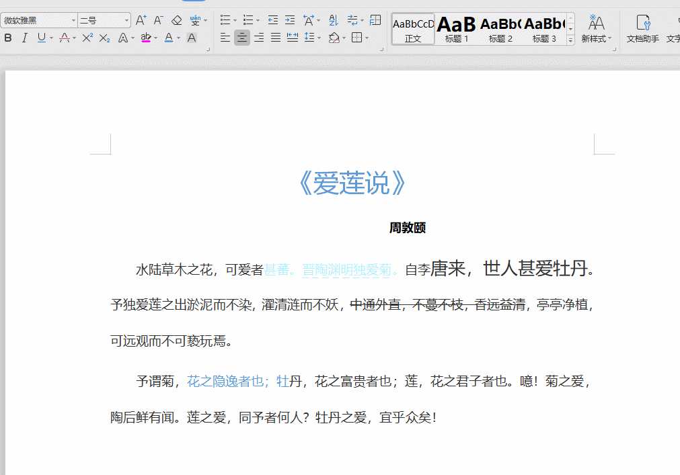680x475 pixels.
Task: Open font color dropdown arrow
Action: 178,38
